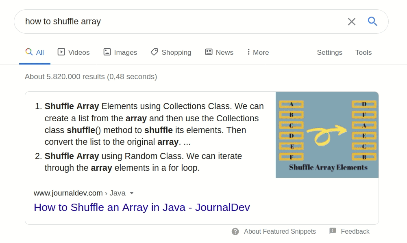The height and width of the screenshot is (243, 407).
Task: Show the Tools filter options
Action: pyautogui.click(x=363, y=52)
